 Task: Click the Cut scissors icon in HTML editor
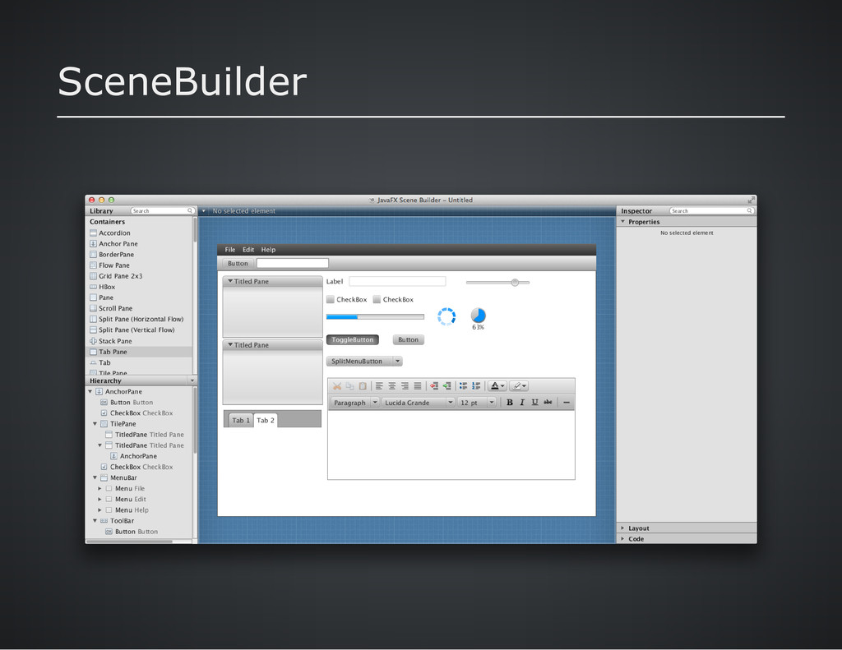[x=336, y=386]
